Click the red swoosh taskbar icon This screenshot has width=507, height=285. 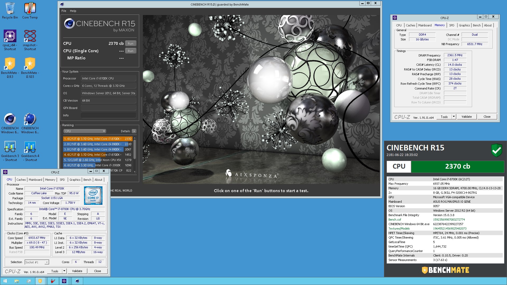tap(53, 281)
